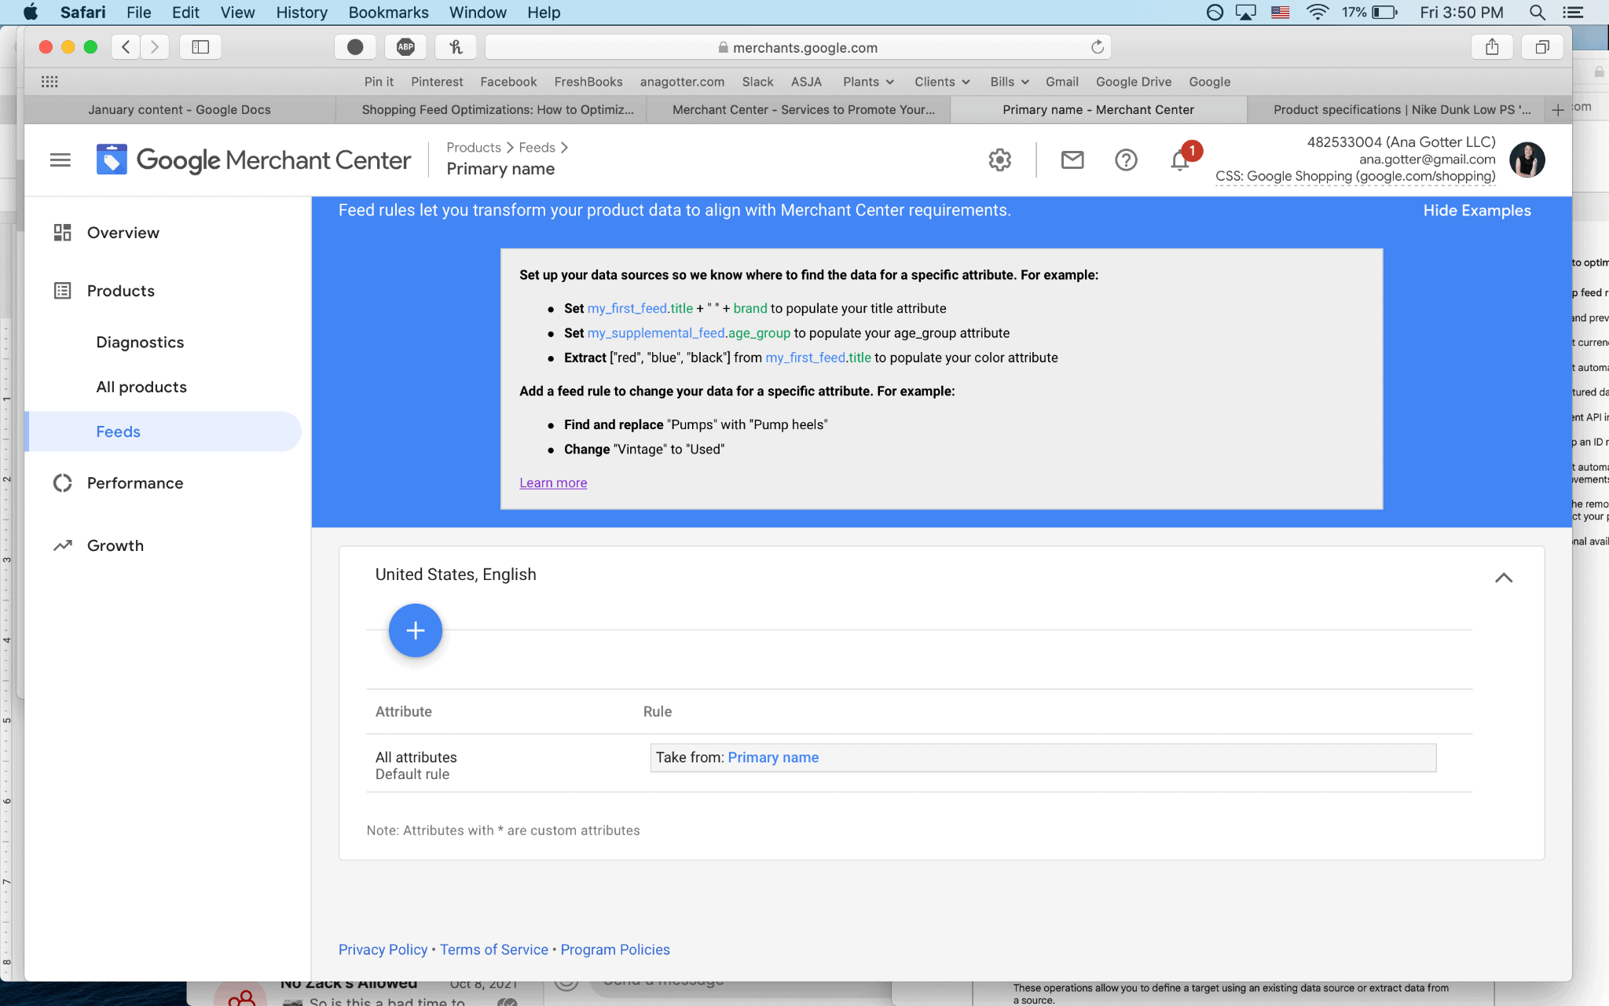
Task: Click the CSS Google Shopping account text
Action: click(1355, 177)
